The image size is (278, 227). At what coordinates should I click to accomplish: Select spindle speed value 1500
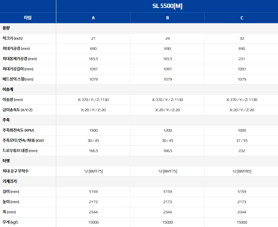pyautogui.click(x=93, y=130)
